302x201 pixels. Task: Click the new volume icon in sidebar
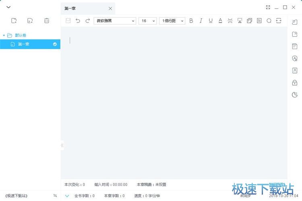[x=14, y=21]
